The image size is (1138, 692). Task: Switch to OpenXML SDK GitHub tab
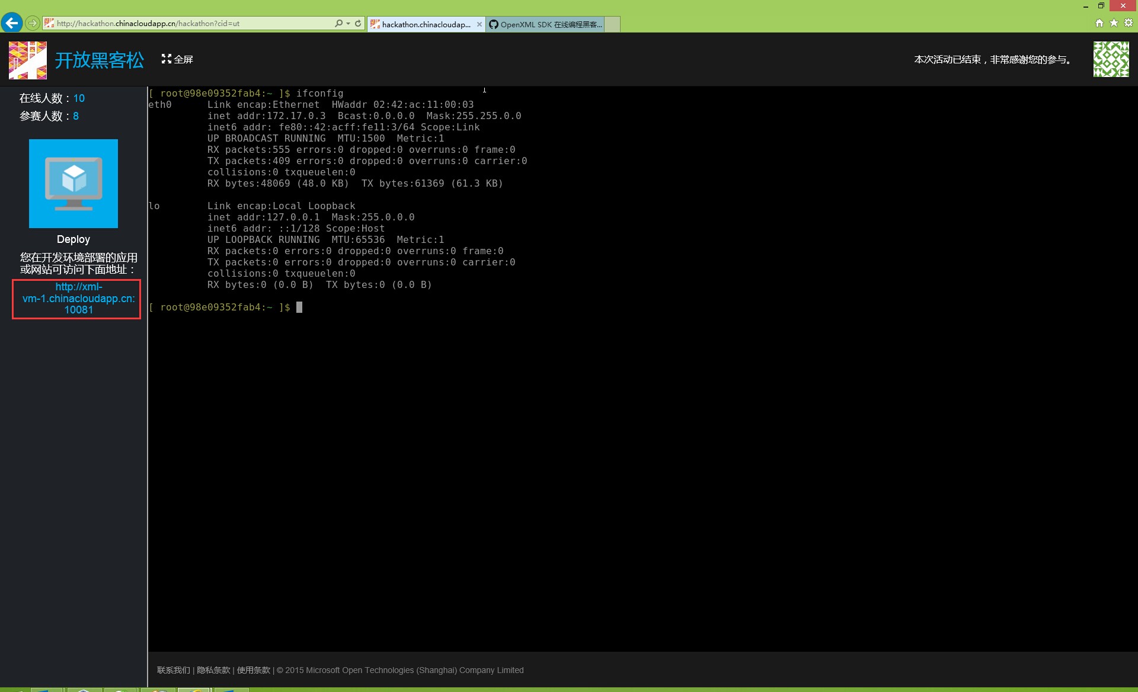point(545,24)
